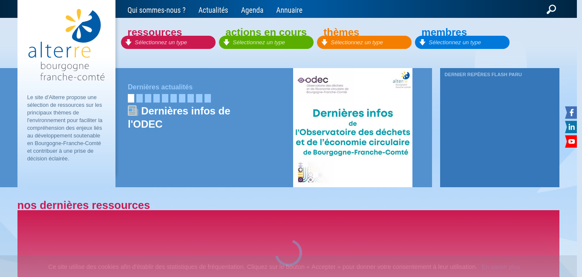Click the down arrow in actions en cours selector
The height and width of the screenshot is (277, 582).
226,43
